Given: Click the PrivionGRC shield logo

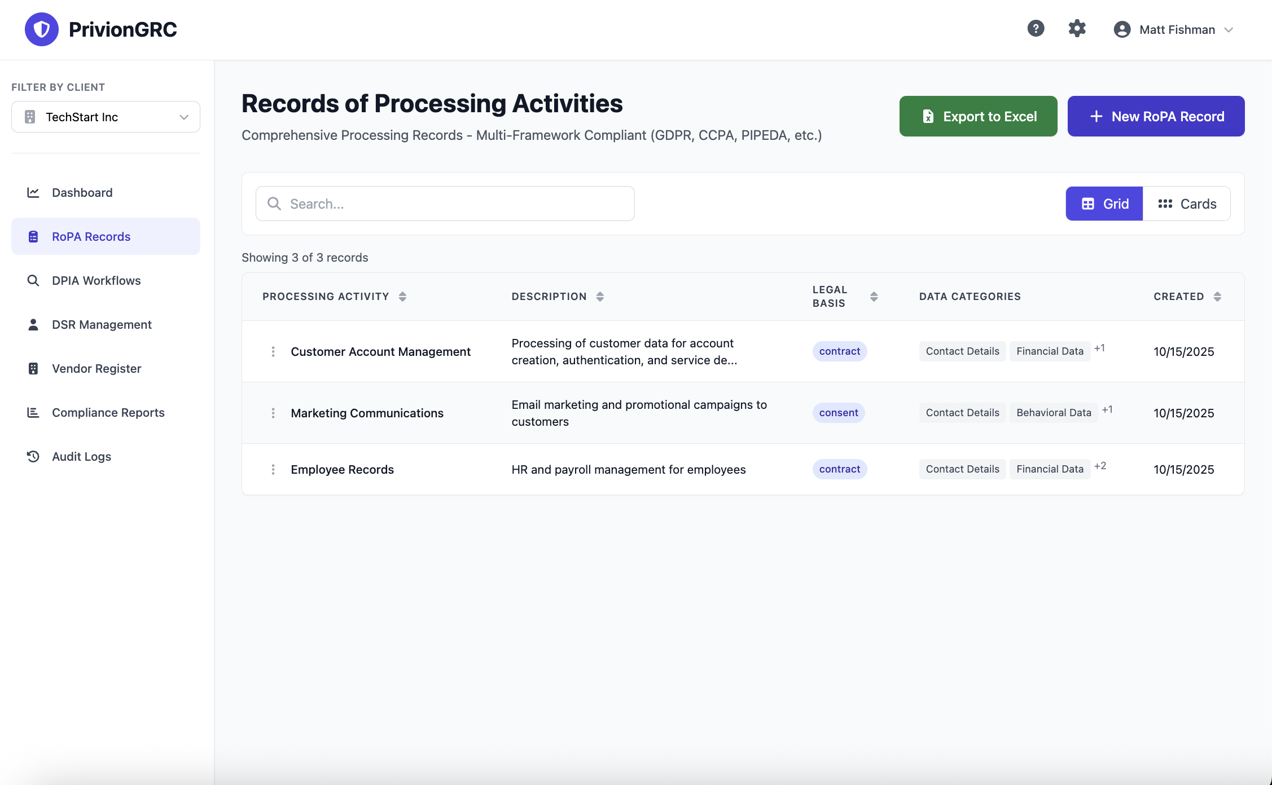Looking at the screenshot, I should pyautogui.click(x=42, y=29).
